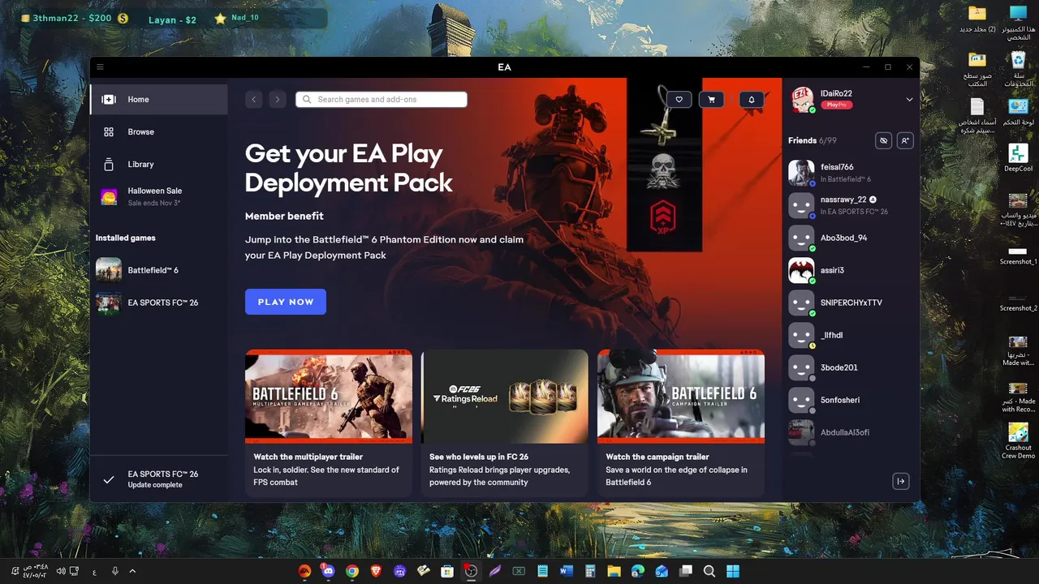This screenshot has width=1039, height=584.
Task: Open the Calculator from the taskbar
Action: pos(590,571)
